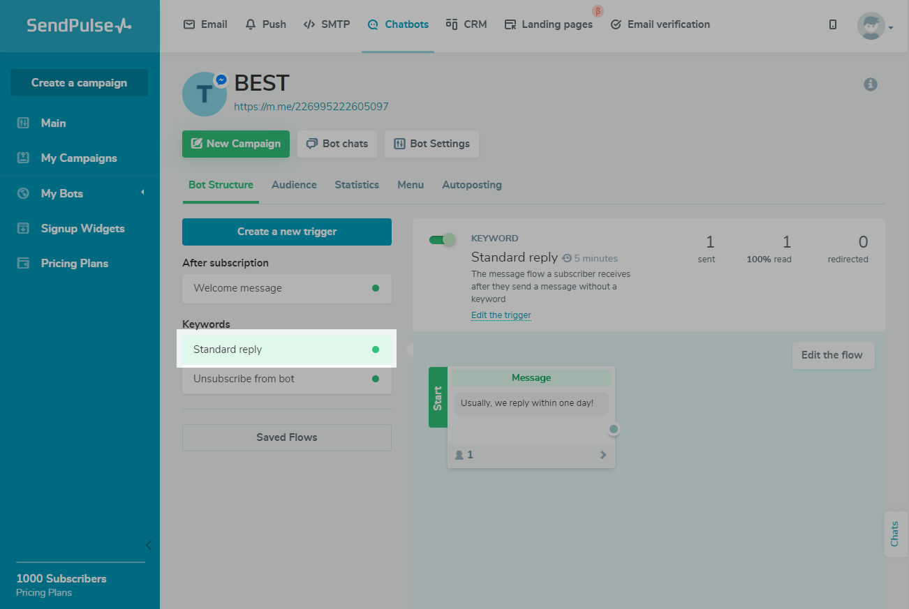Open the user avatar account menu
This screenshot has height=609, width=909.
point(875,26)
